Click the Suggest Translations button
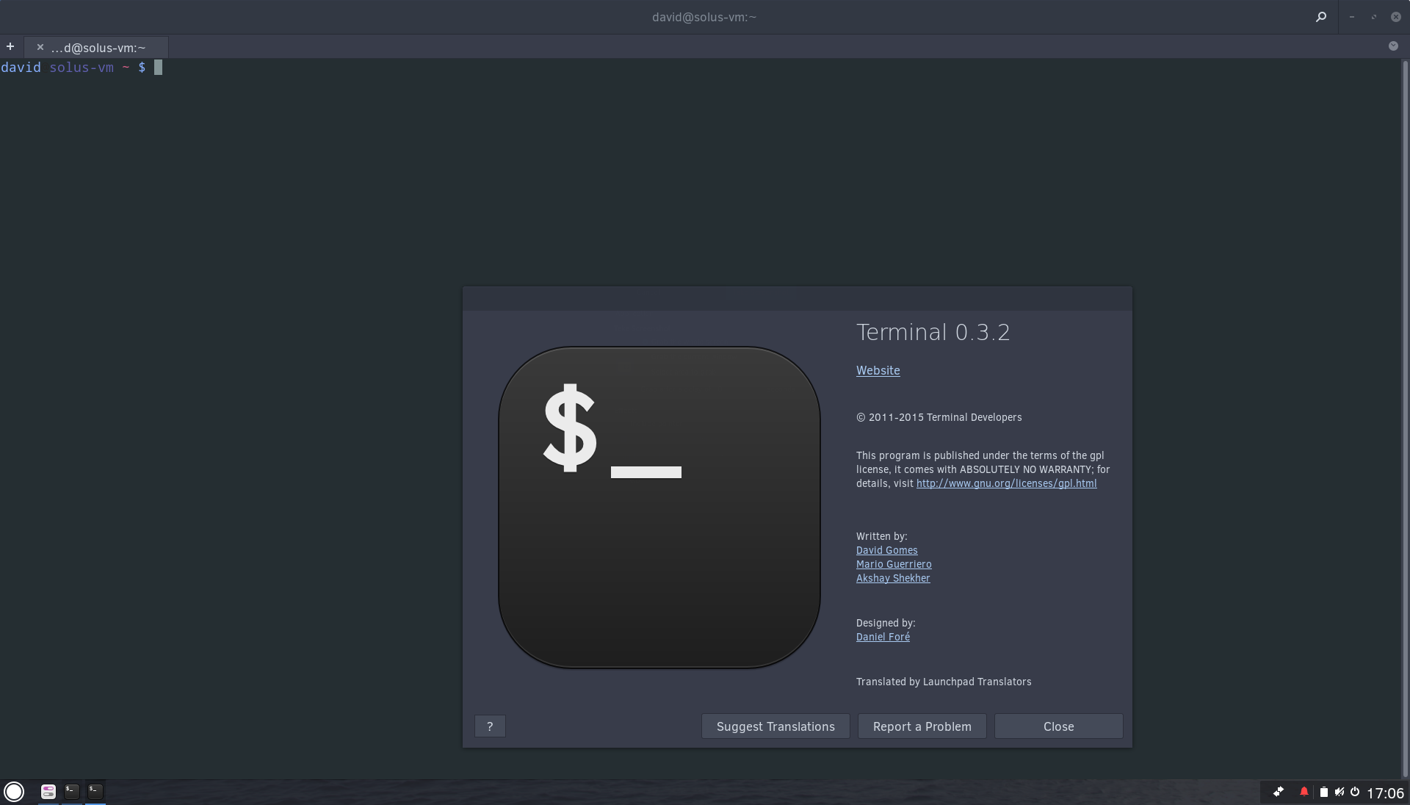Viewport: 1410px width, 805px height. 775,726
